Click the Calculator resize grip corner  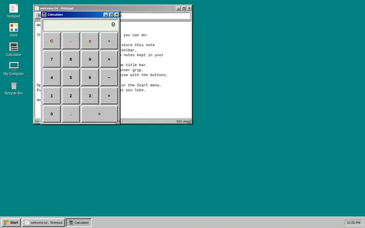click(118, 122)
